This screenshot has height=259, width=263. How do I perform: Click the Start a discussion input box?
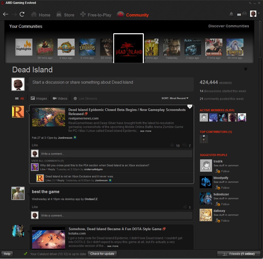[x=111, y=84]
